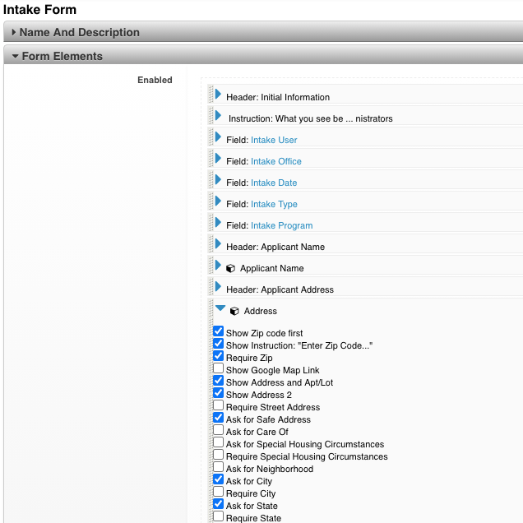Viewport: 523px width, 523px height.
Task: Click the cube icon beside Address
Action: [234, 311]
